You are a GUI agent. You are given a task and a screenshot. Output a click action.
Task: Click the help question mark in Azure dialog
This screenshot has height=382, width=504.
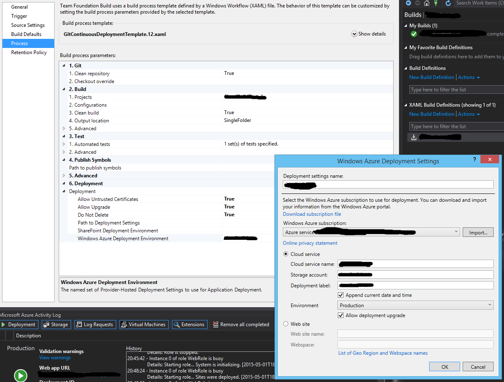[x=474, y=159]
